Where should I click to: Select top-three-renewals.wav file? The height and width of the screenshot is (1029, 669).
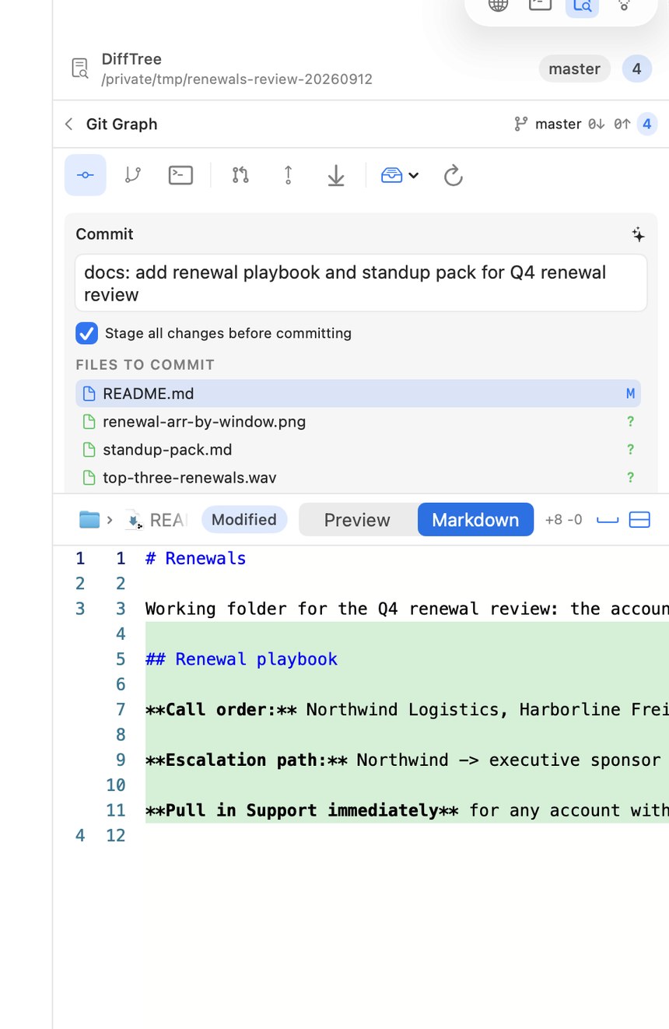coord(358,477)
